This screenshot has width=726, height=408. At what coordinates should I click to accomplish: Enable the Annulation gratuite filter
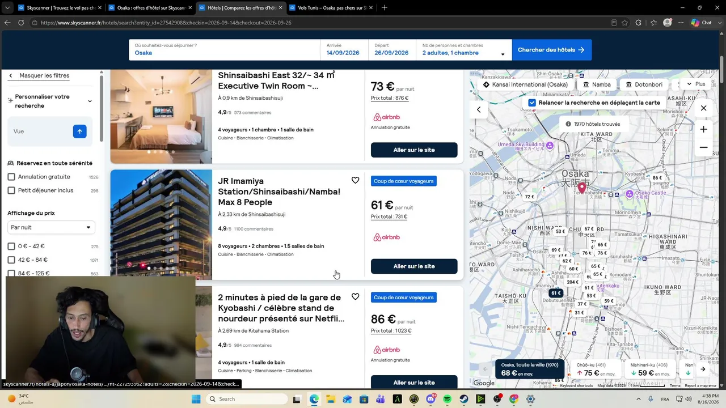[x=11, y=177]
